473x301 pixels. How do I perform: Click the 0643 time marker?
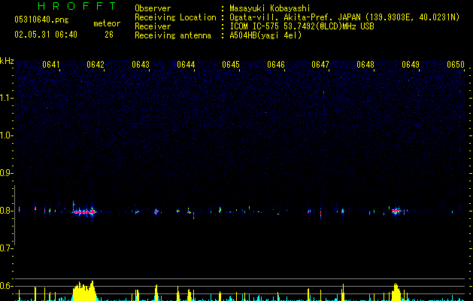pyautogui.click(x=141, y=65)
